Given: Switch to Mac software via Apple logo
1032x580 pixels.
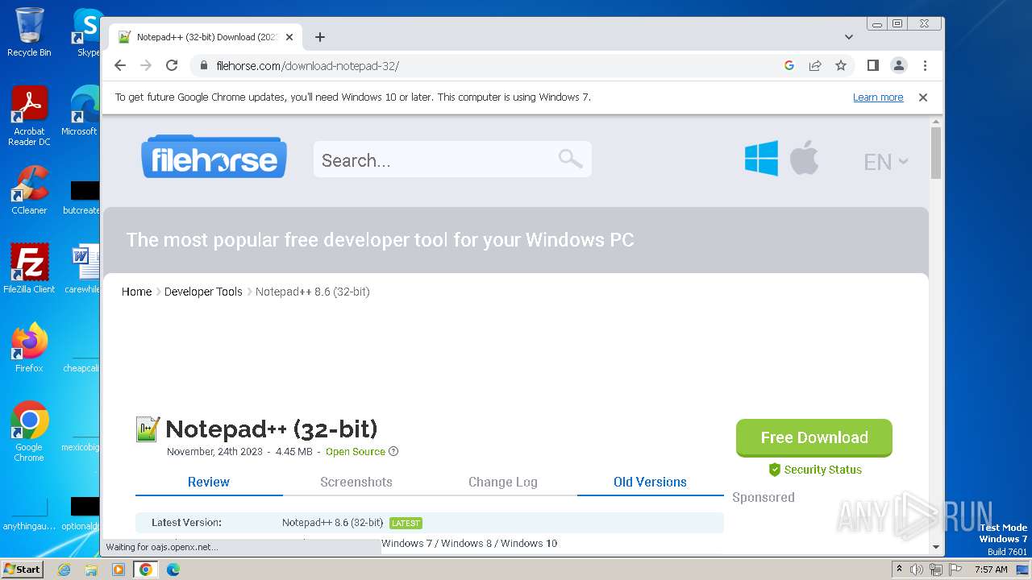Looking at the screenshot, I should point(804,157).
